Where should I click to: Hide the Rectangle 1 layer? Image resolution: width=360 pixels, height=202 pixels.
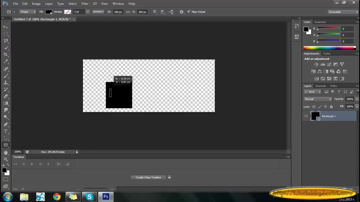[x=306, y=116]
